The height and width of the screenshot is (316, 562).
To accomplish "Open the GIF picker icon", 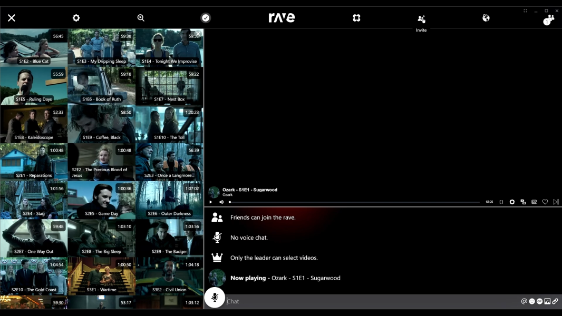I will 539,301.
